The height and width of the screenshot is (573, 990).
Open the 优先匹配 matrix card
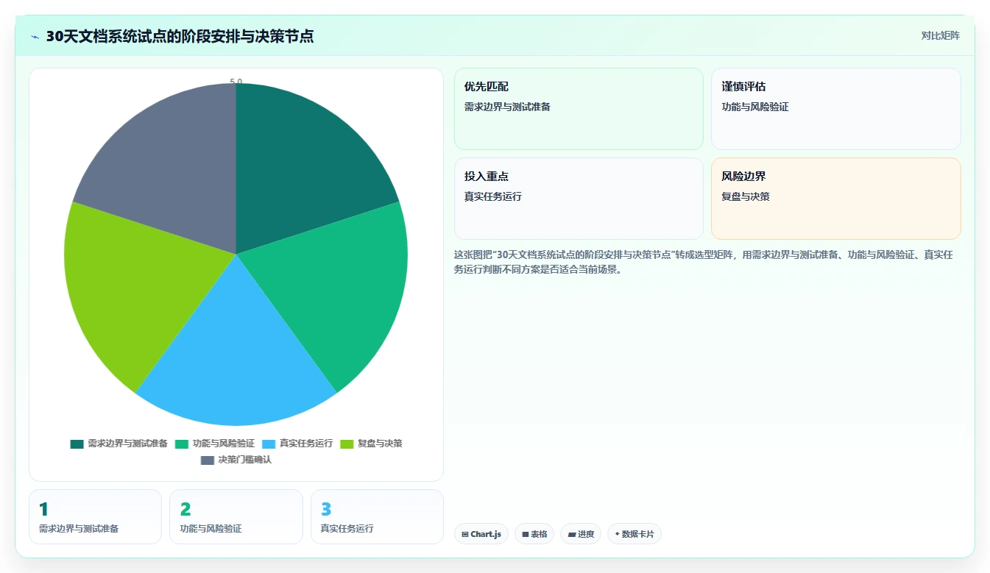[x=579, y=109]
